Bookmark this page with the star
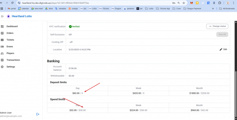 [x=184, y=3]
